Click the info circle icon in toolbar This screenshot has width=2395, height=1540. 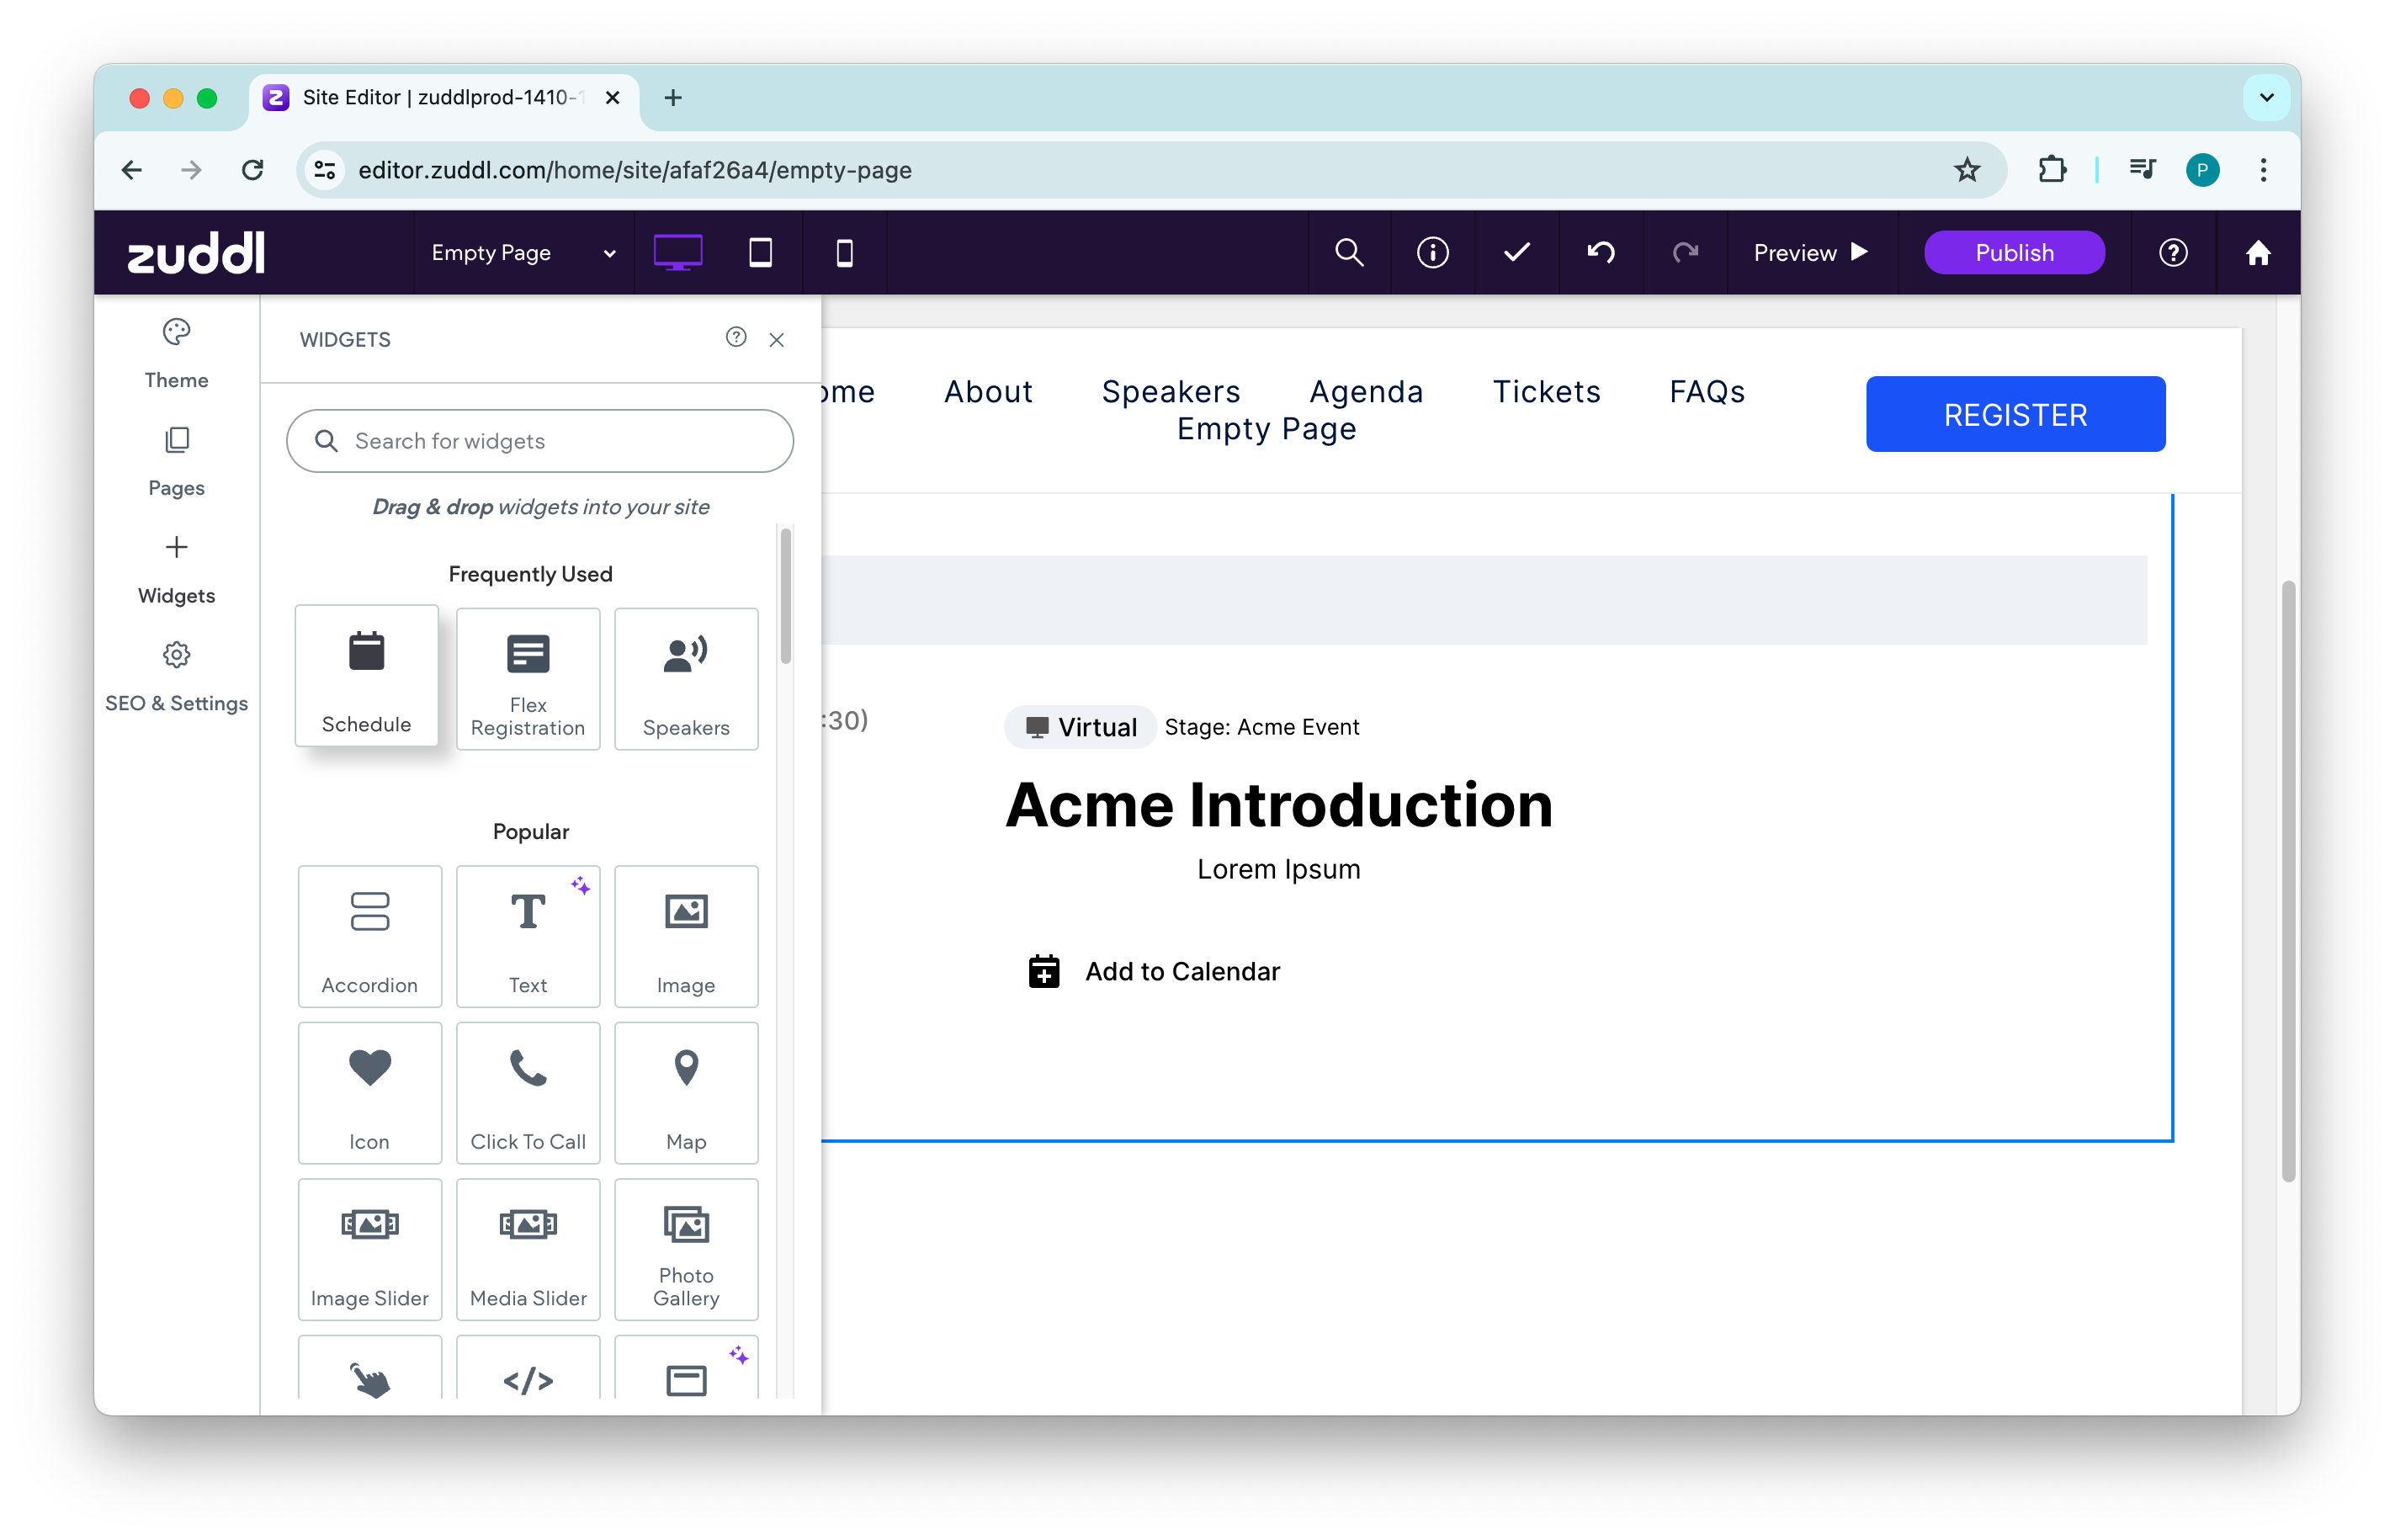(x=1432, y=252)
